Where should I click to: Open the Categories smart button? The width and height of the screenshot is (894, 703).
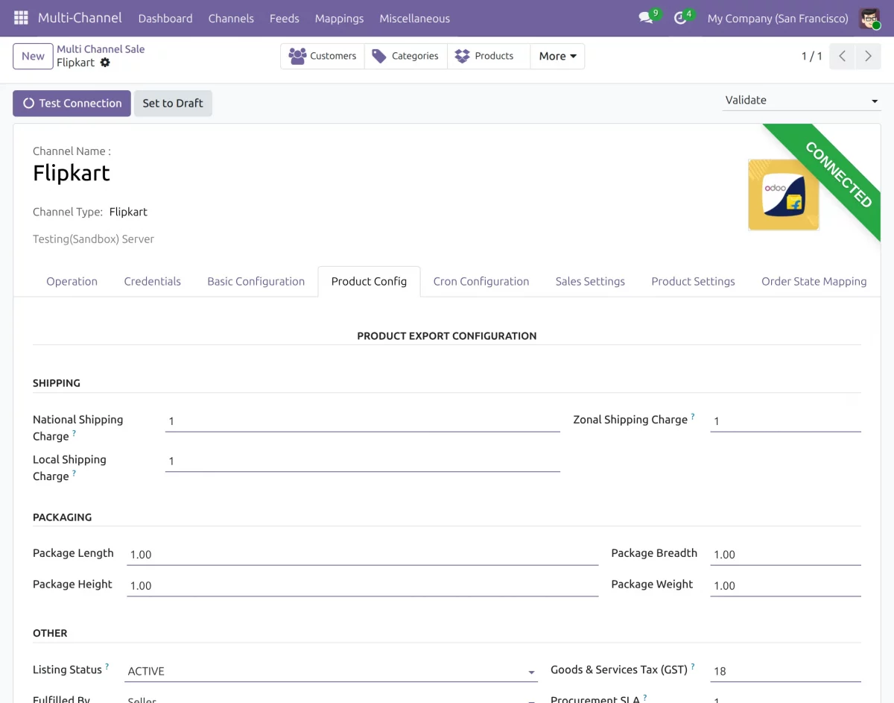tap(406, 56)
